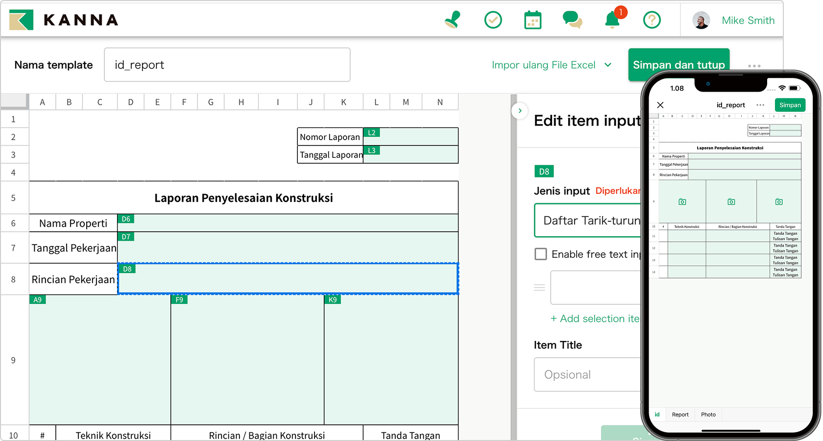
Task: Click the Simpan dan tutup button
Action: [678, 65]
